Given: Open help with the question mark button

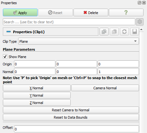Looking at the screenshot, I should 126,12.
